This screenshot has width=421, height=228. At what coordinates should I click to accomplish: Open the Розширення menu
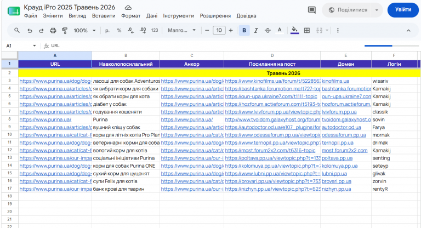[x=215, y=16]
